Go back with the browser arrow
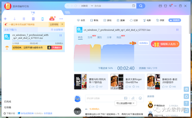The height and width of the screenshot is (118, 192). (68, 6)
